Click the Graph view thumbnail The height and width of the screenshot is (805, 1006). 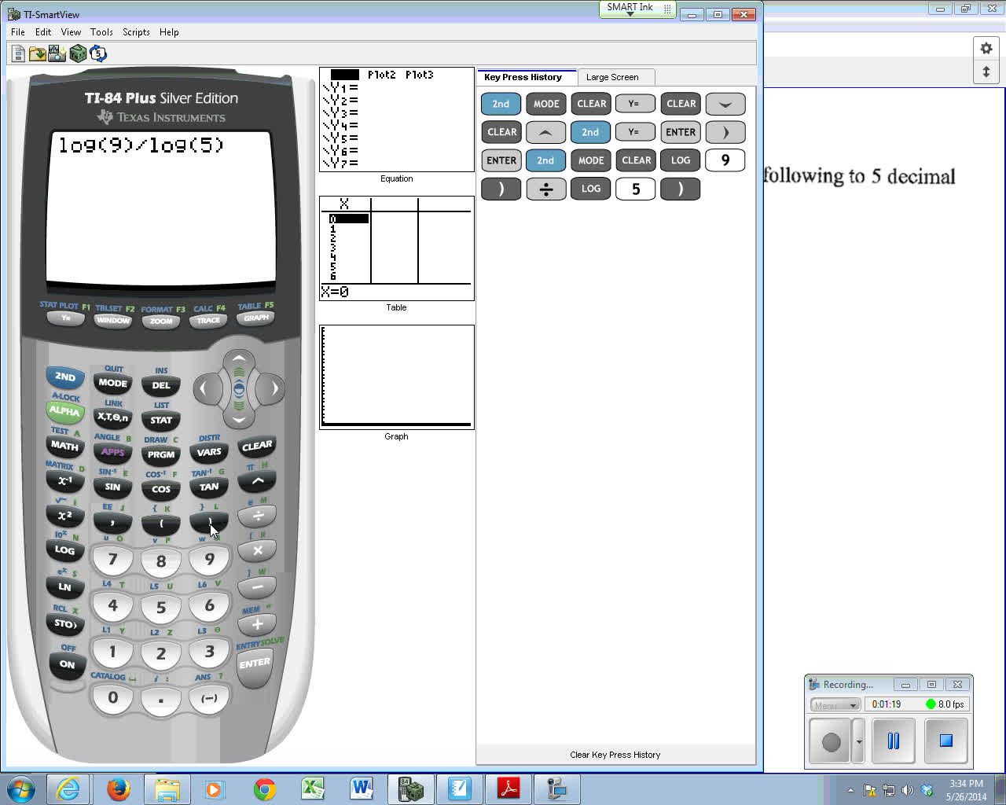click(397, 377)
